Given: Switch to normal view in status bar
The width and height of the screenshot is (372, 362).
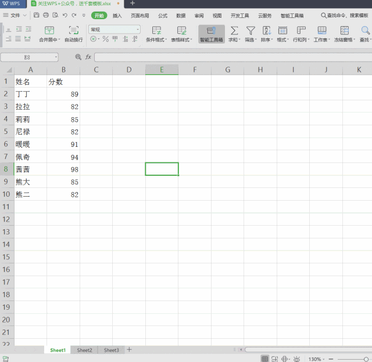Looking at the screenshot, I should (265, 359).
